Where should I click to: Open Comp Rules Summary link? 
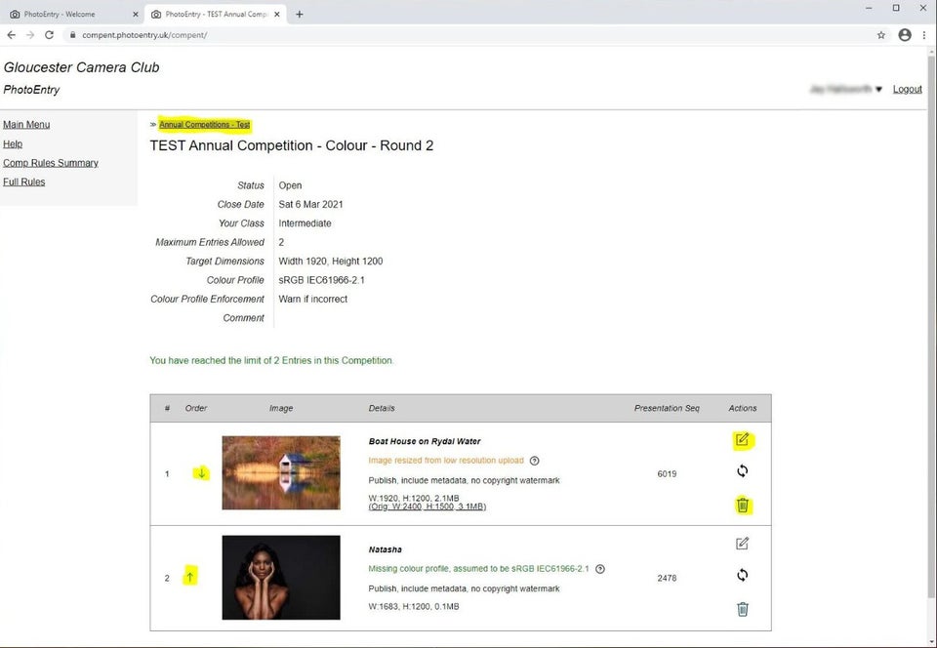[51, 163]
